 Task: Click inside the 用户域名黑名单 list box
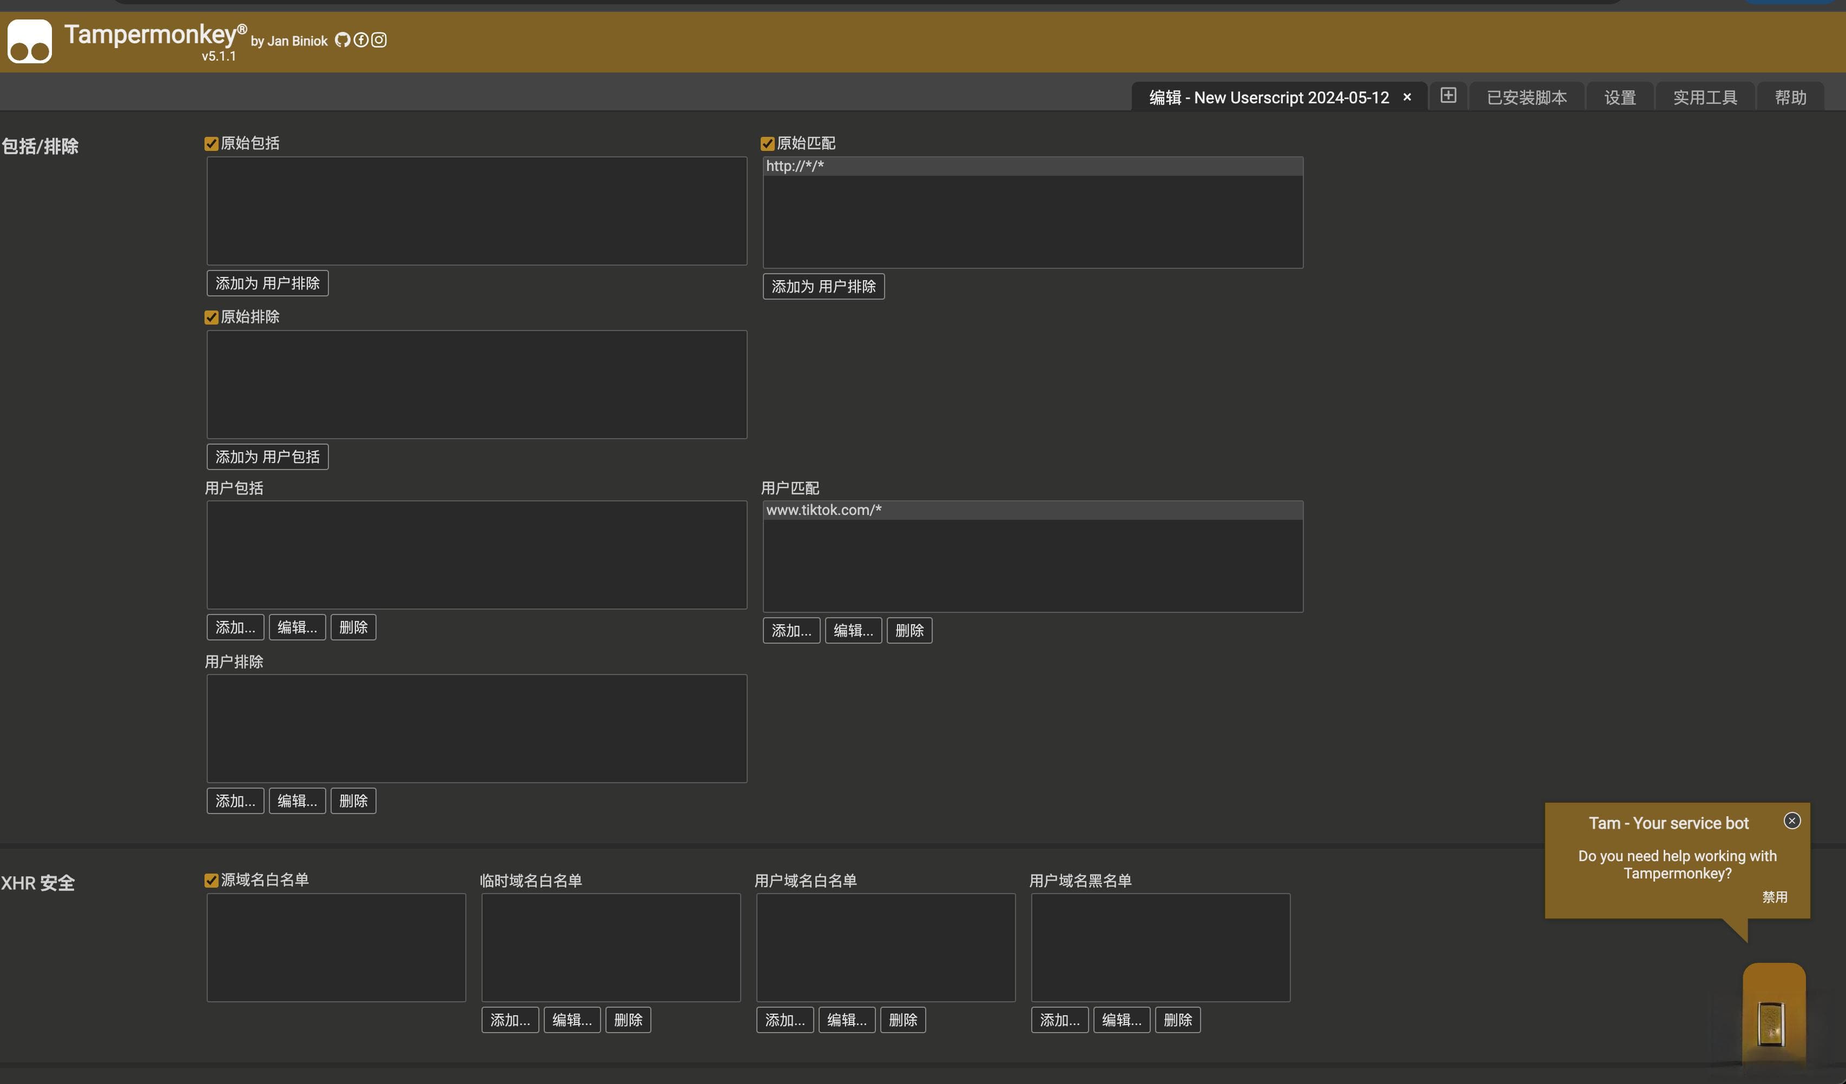tap(1161, 948)
